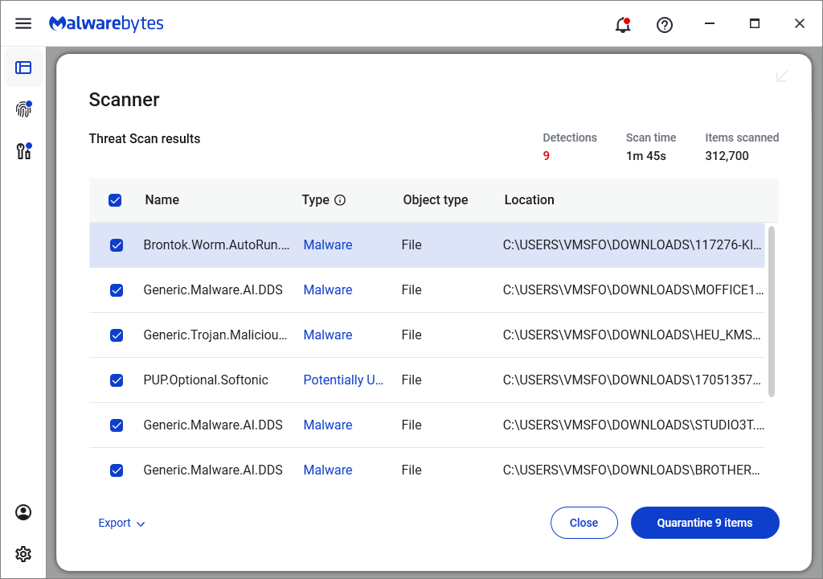Click Quarantine 9 items

coord(705,523)
